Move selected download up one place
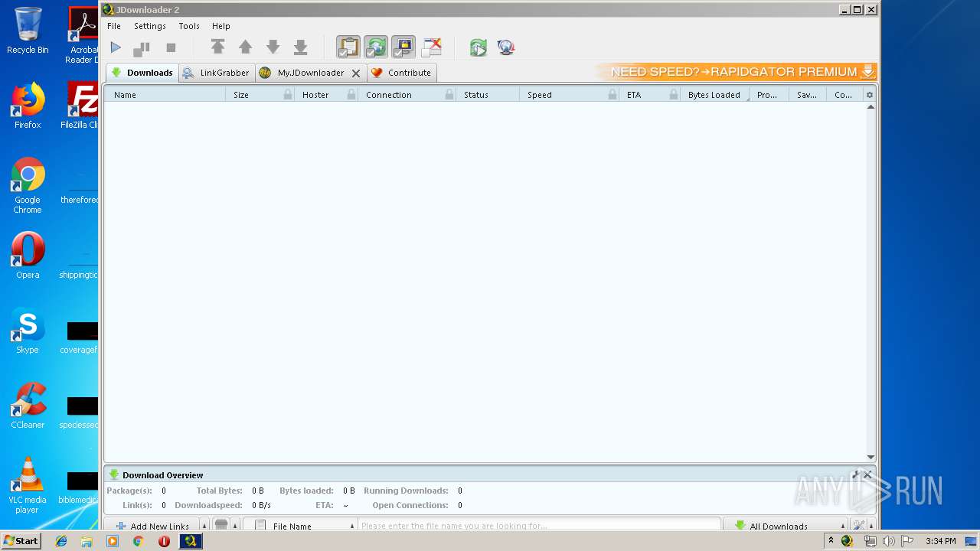Viewport: 980px width, 551px height. tap(245, 47)
